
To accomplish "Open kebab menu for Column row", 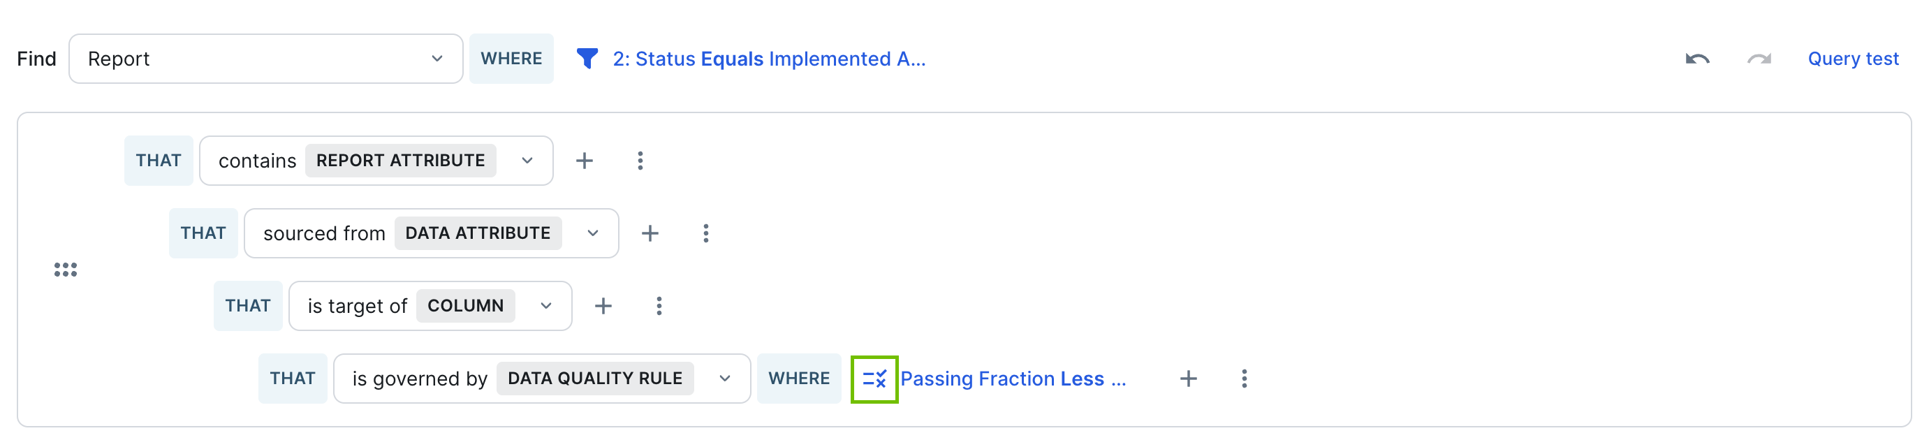I will point(659,306).
